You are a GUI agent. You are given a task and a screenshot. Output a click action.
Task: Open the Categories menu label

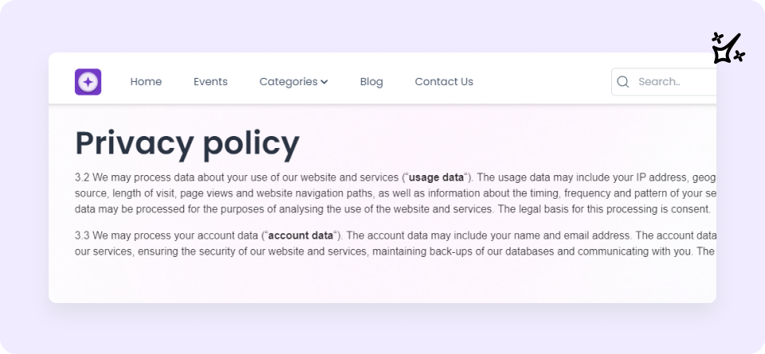pos(288,82)
